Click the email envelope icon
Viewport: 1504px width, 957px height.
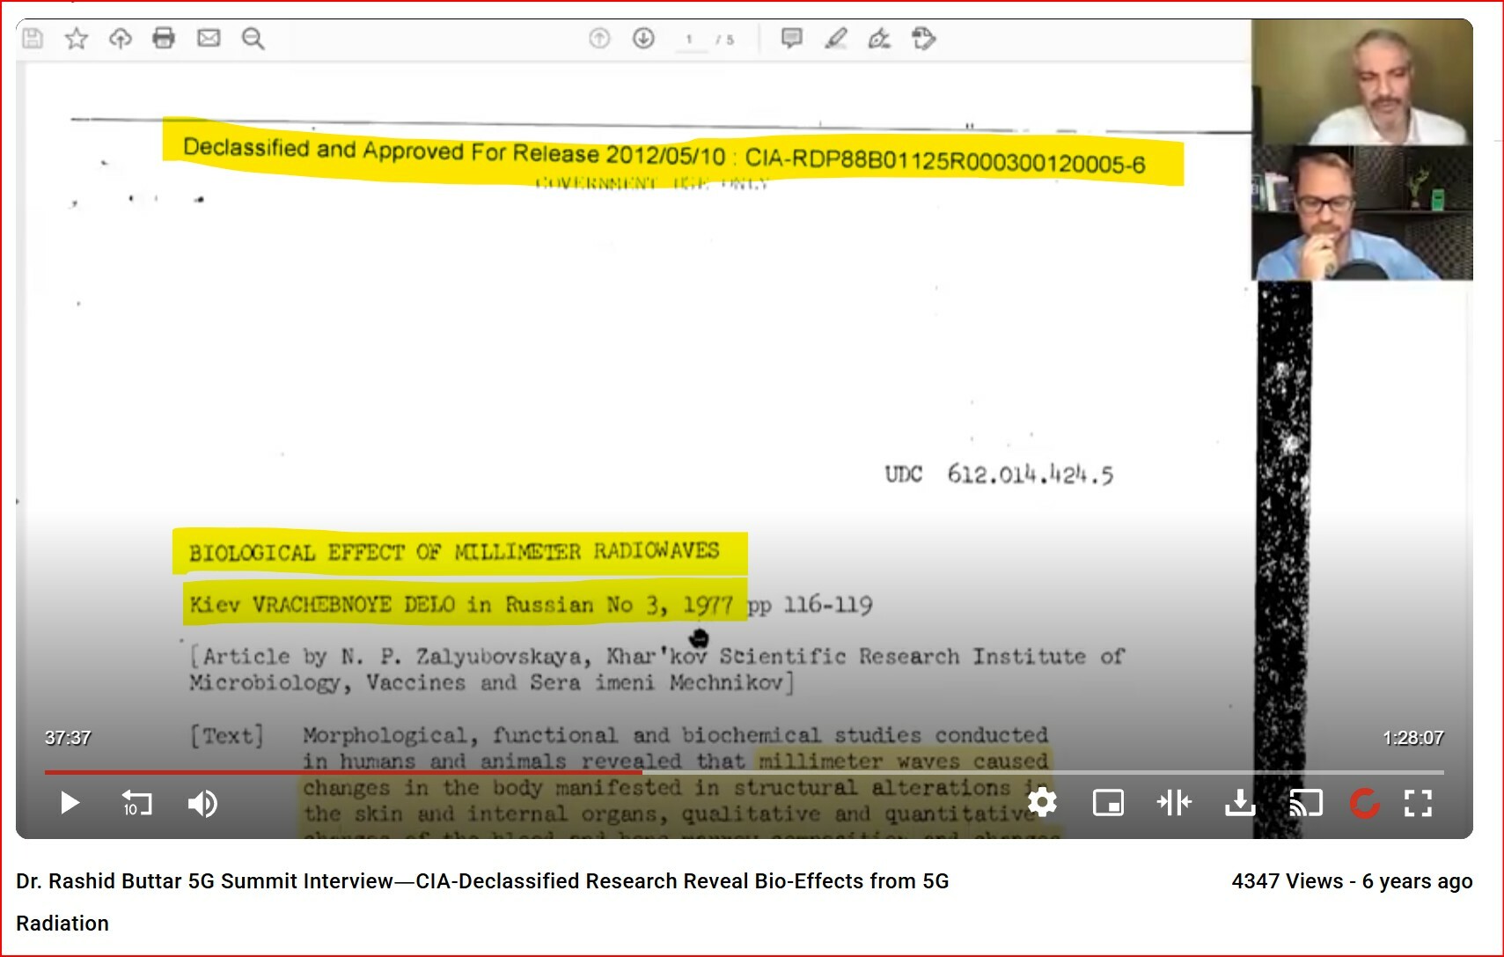tap(209, 38)
